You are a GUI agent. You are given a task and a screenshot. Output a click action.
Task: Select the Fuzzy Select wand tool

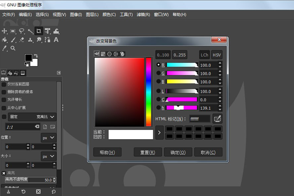click(30, 31)
